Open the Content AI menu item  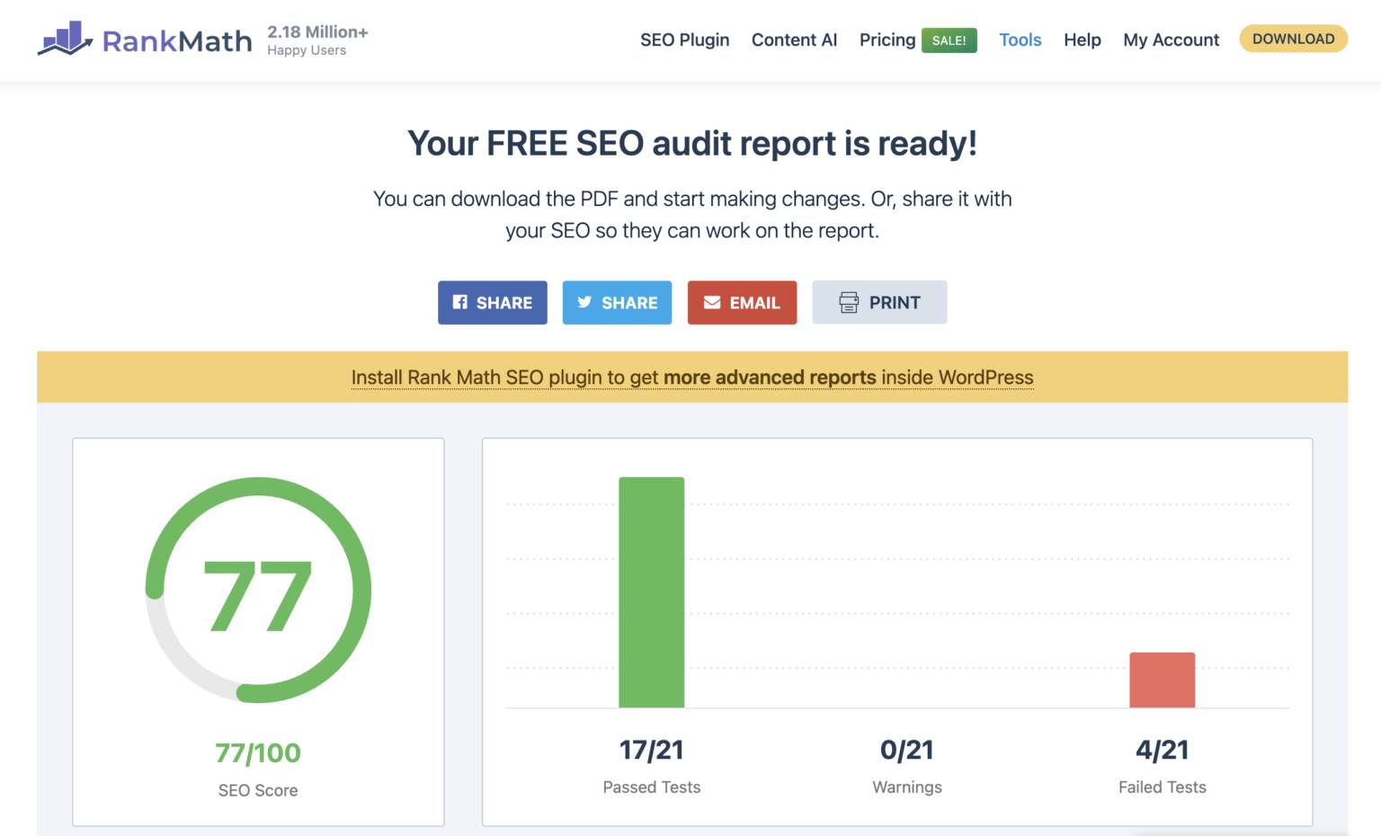(794, 40)
